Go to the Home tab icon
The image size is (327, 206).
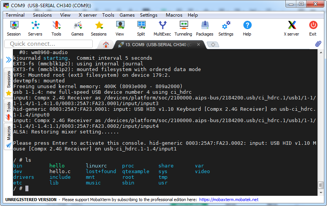pos(106,45)
